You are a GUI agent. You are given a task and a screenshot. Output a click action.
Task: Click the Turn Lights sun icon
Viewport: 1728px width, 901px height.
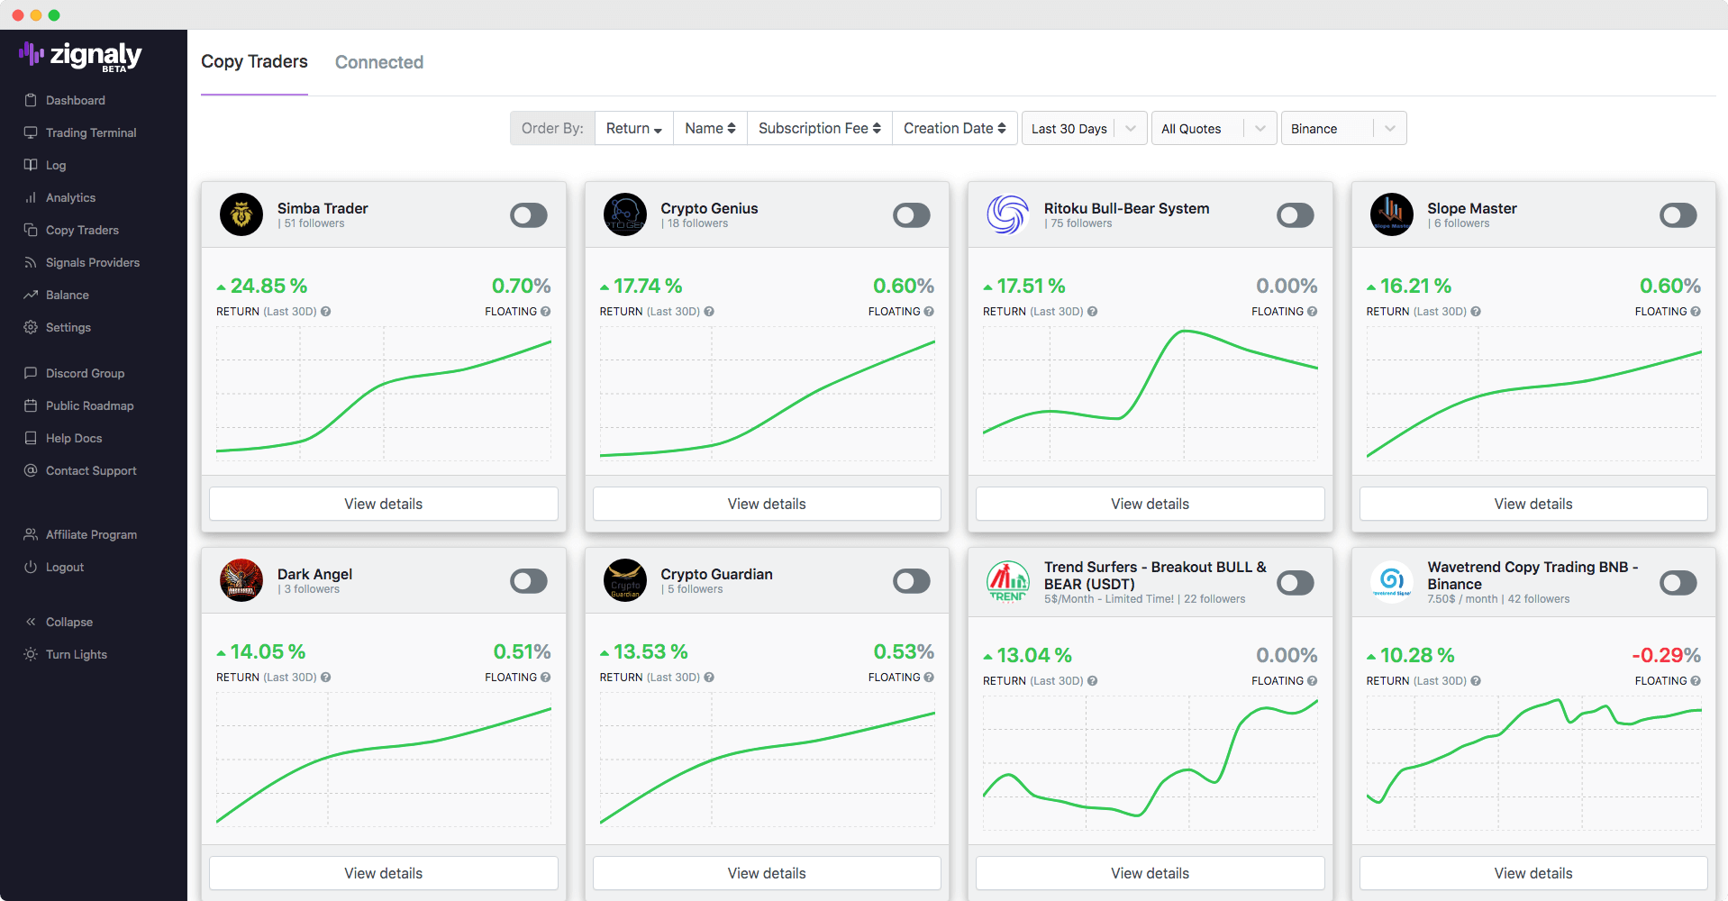[31, 654]
